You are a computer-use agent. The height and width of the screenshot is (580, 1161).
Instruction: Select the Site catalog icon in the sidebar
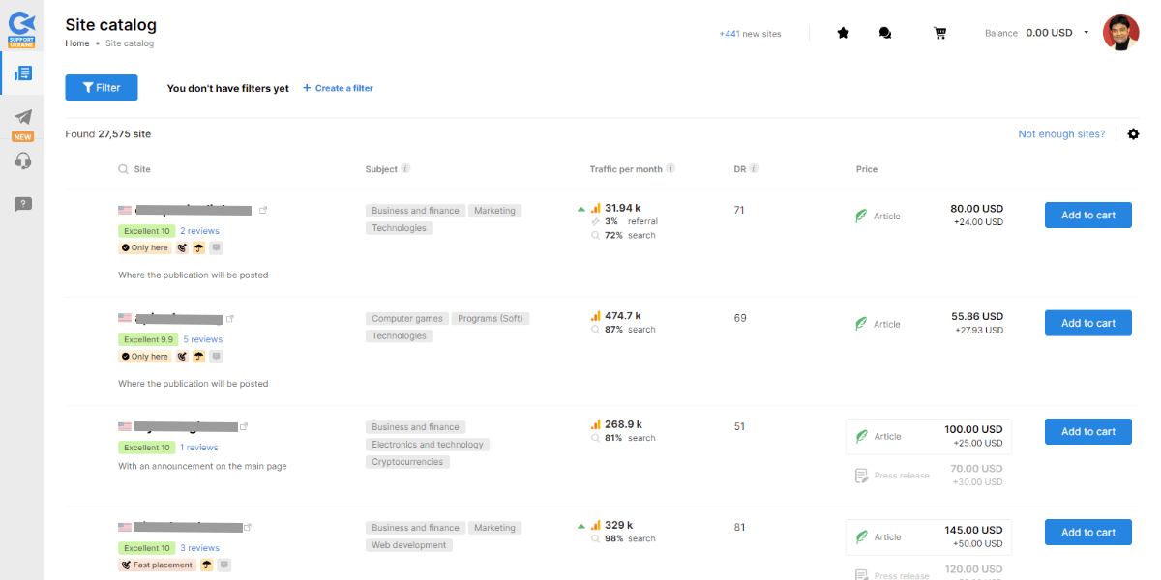pyautogui.click(x=21, y=72)
